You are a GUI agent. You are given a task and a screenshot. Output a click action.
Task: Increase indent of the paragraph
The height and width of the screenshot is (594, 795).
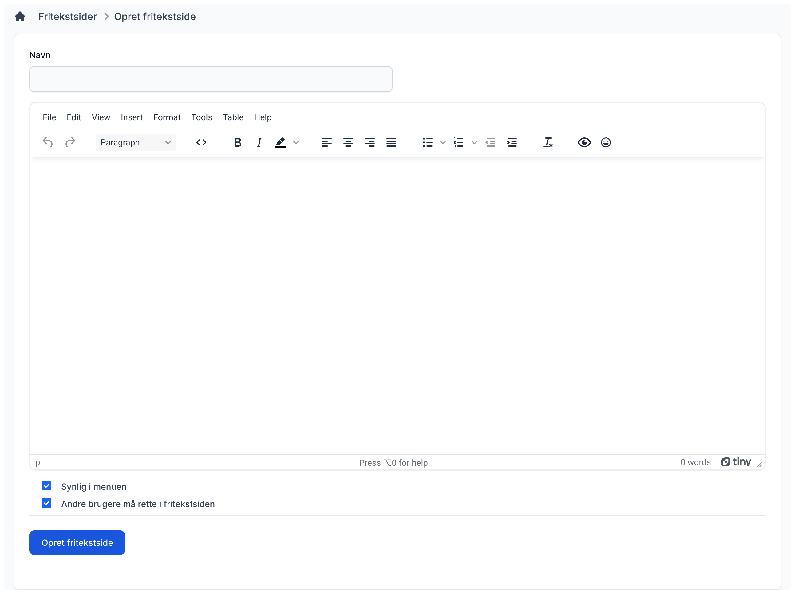(512, 142)
